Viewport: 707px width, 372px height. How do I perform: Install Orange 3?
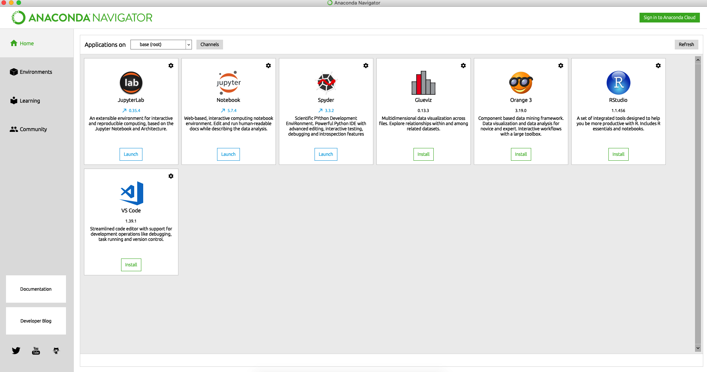click(x=521, y=154)
